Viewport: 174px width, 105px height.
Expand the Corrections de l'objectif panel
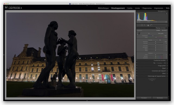(167, 71)
